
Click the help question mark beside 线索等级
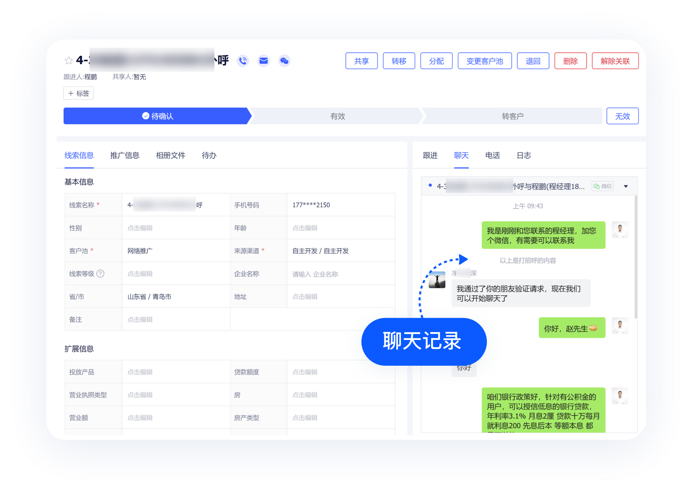[101, 274]
